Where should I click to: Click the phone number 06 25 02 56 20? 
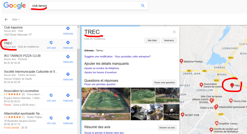12,63
